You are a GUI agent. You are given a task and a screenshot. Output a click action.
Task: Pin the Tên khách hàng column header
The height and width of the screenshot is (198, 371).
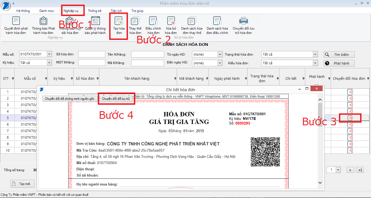(x=175, y=79)
